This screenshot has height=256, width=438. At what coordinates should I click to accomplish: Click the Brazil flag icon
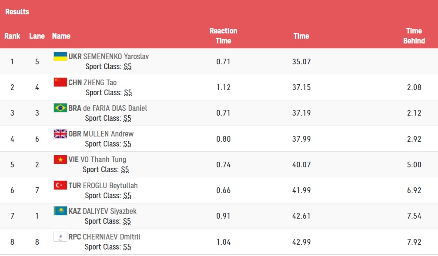coord(60,108)
